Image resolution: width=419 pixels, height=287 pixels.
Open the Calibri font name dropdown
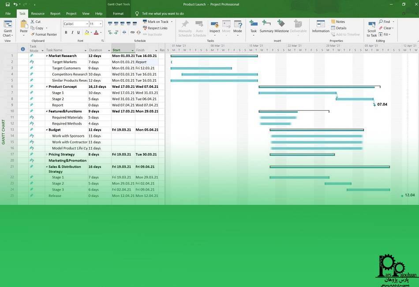click(x=87, y=24)
